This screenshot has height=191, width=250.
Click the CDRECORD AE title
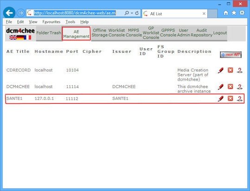tap(19, 70)
